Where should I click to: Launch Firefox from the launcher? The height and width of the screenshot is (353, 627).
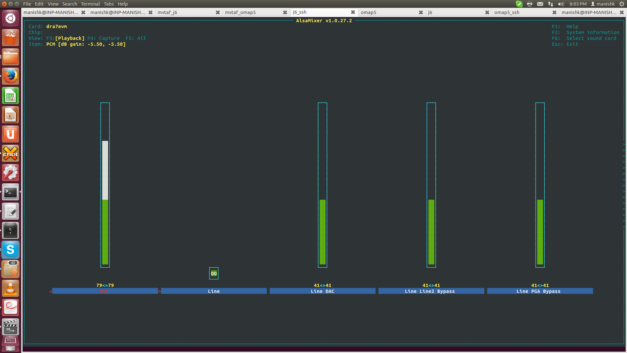click(x=10, y=76)
